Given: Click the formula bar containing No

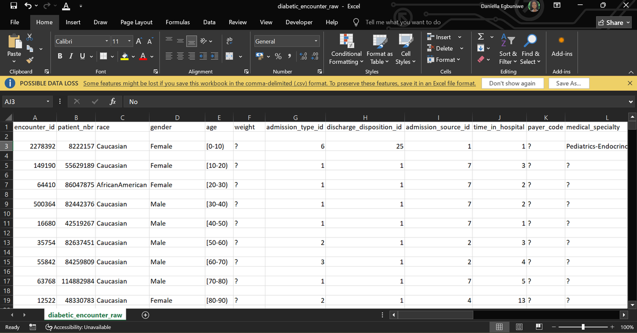Looking at the screenshot, I should click(375, 101).
